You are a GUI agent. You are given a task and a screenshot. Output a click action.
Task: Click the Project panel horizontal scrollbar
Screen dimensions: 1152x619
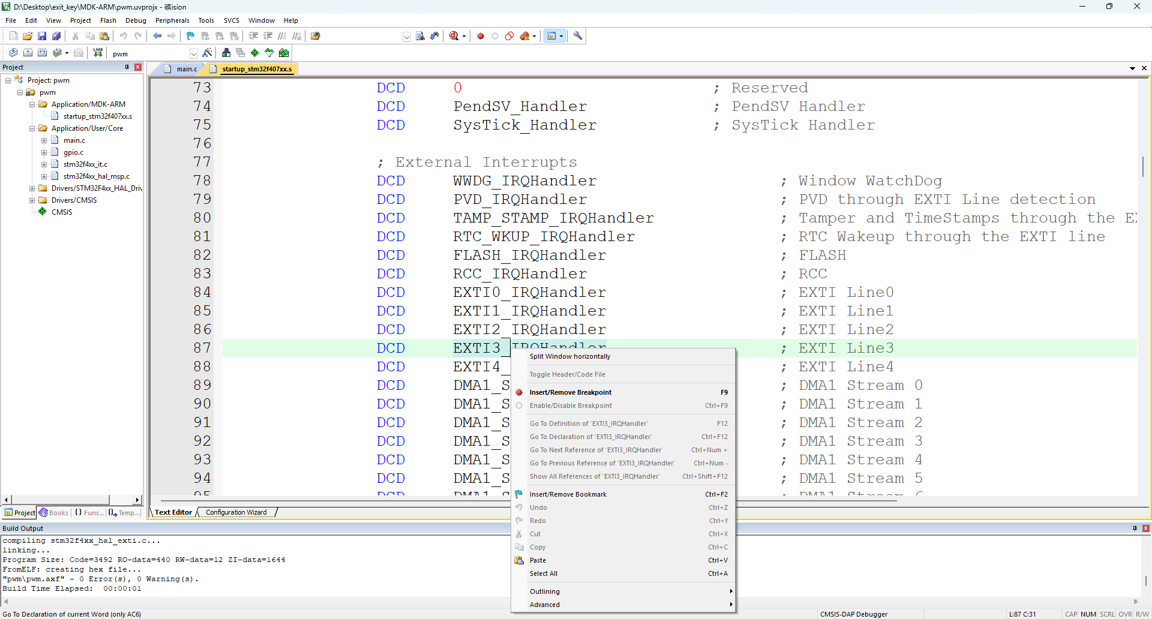pos(71,500)
